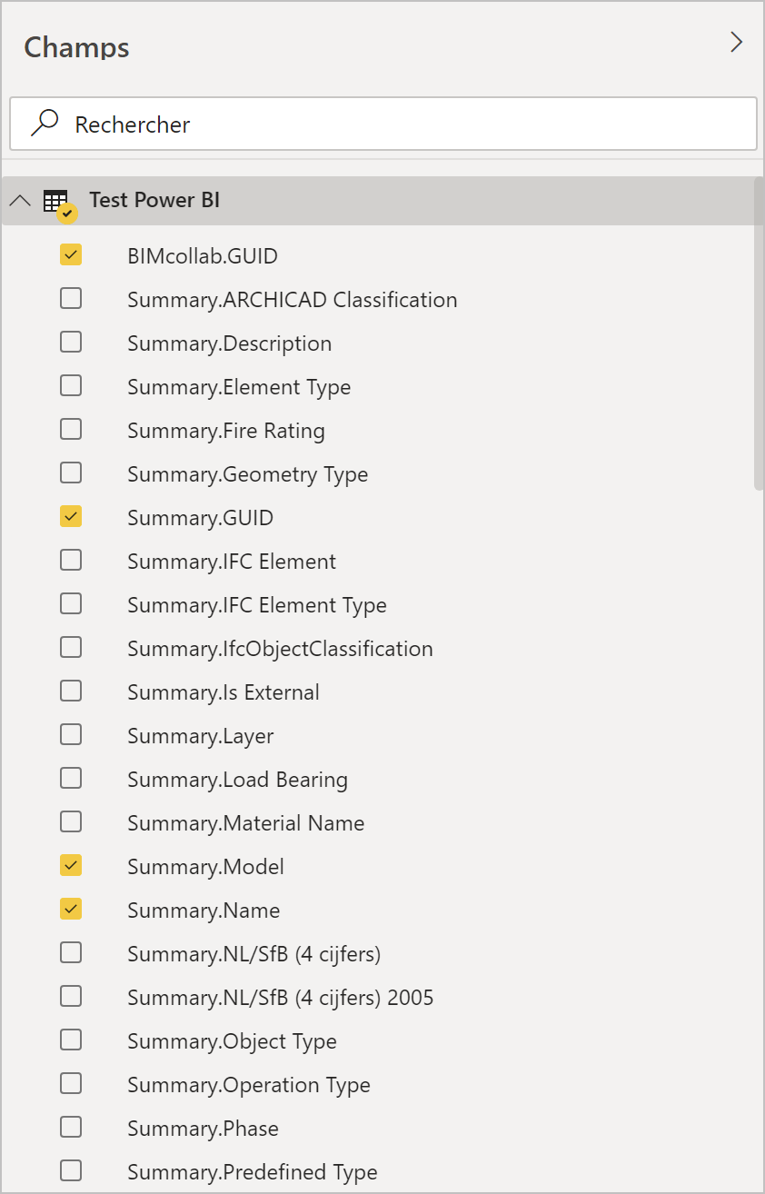The height and width of the screenshot is (1194, 765).
Task: Uncheck the Summary.Model checkbox
Action: click(71, 865)
